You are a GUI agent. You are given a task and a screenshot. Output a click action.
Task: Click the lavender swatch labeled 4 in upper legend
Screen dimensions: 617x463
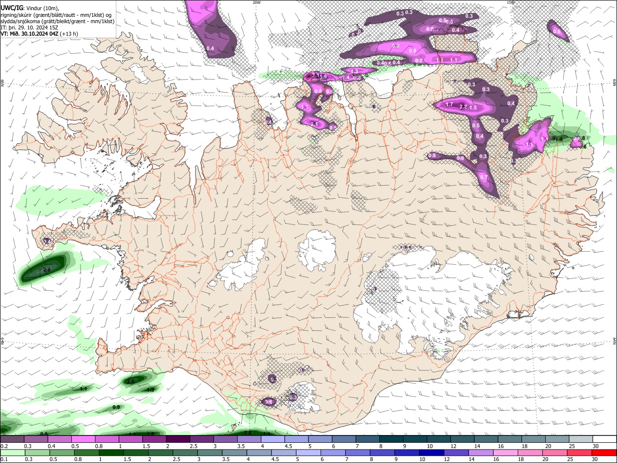click(273, 439)
